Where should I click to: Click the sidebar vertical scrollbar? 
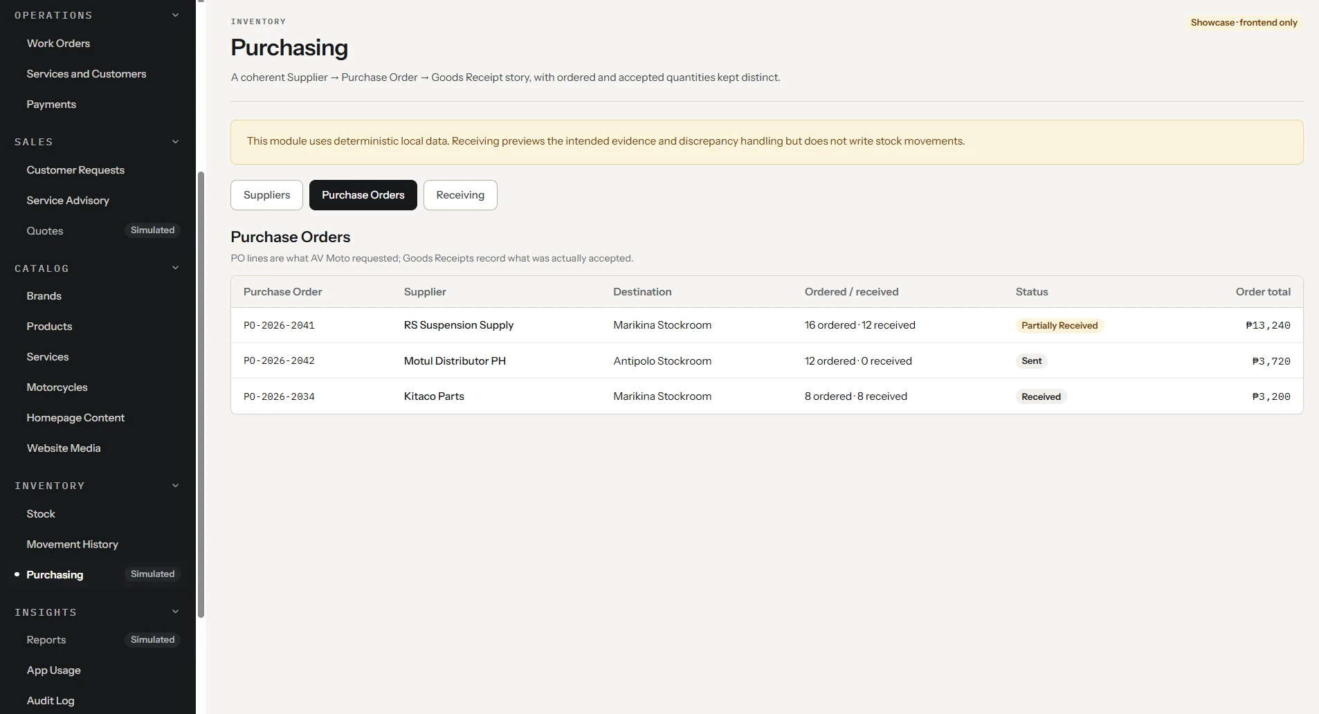coord(201,394)
